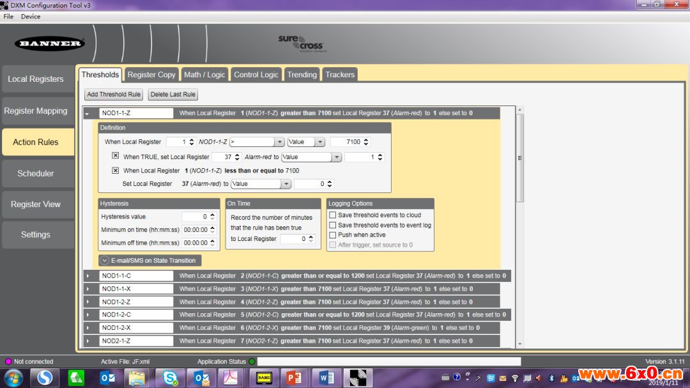Toggle the When TRUE, set Local Register checkbox

[x=115, y=156]
